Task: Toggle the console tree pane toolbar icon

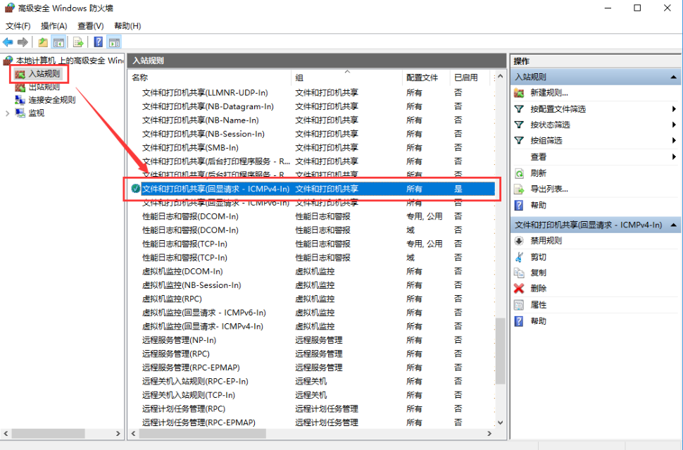Action: tap(58, 42)
